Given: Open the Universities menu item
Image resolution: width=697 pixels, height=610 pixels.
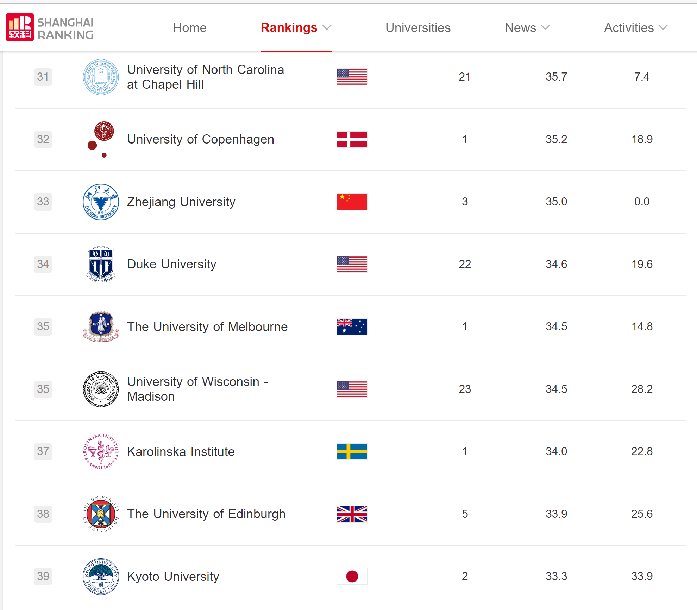Looking at the screenshot, I should pos(418,28).
